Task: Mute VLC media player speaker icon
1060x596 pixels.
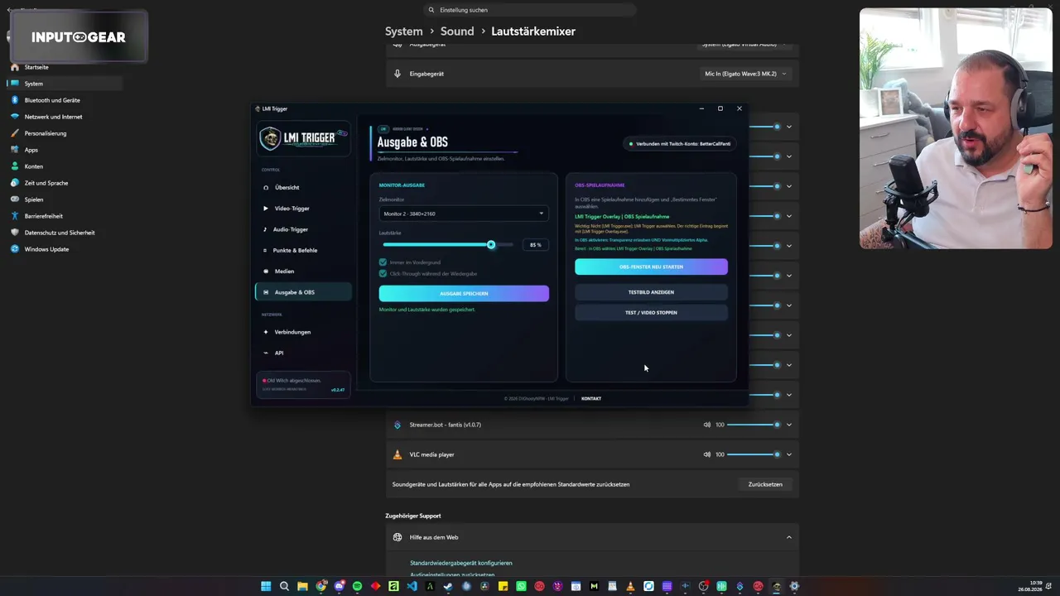Action: tap(707, 454)
